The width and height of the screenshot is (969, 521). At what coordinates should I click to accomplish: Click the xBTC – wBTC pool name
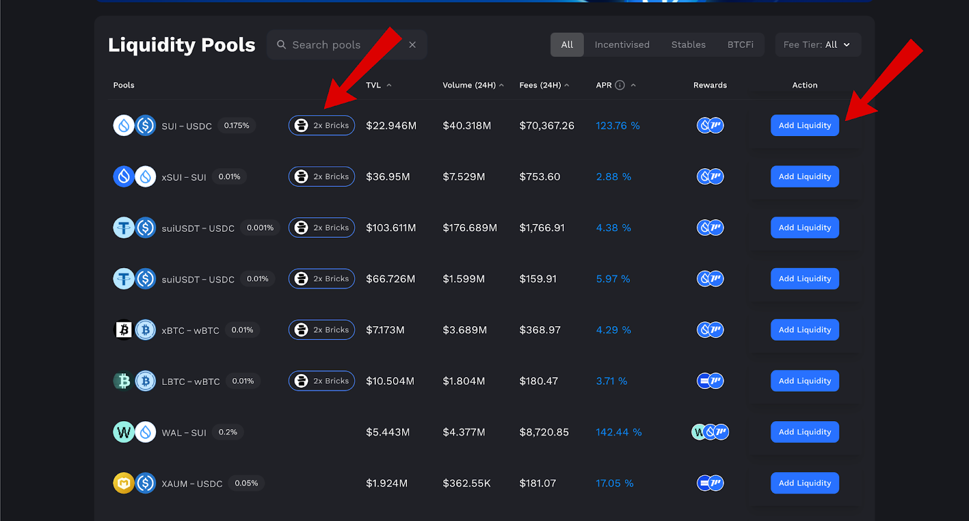click(x=190, y=330)
